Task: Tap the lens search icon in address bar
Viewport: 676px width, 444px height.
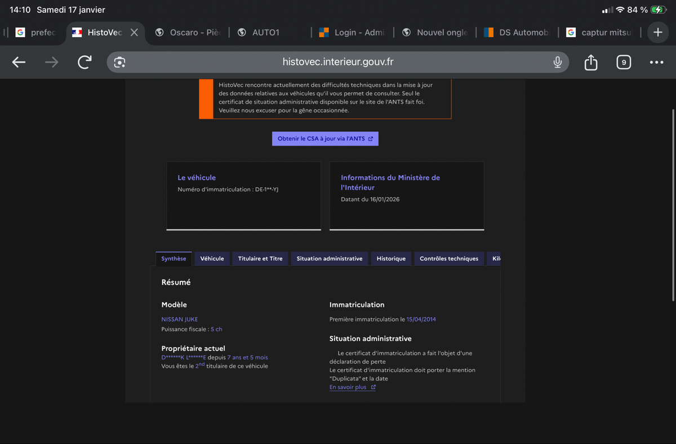Action: [119, 62]
